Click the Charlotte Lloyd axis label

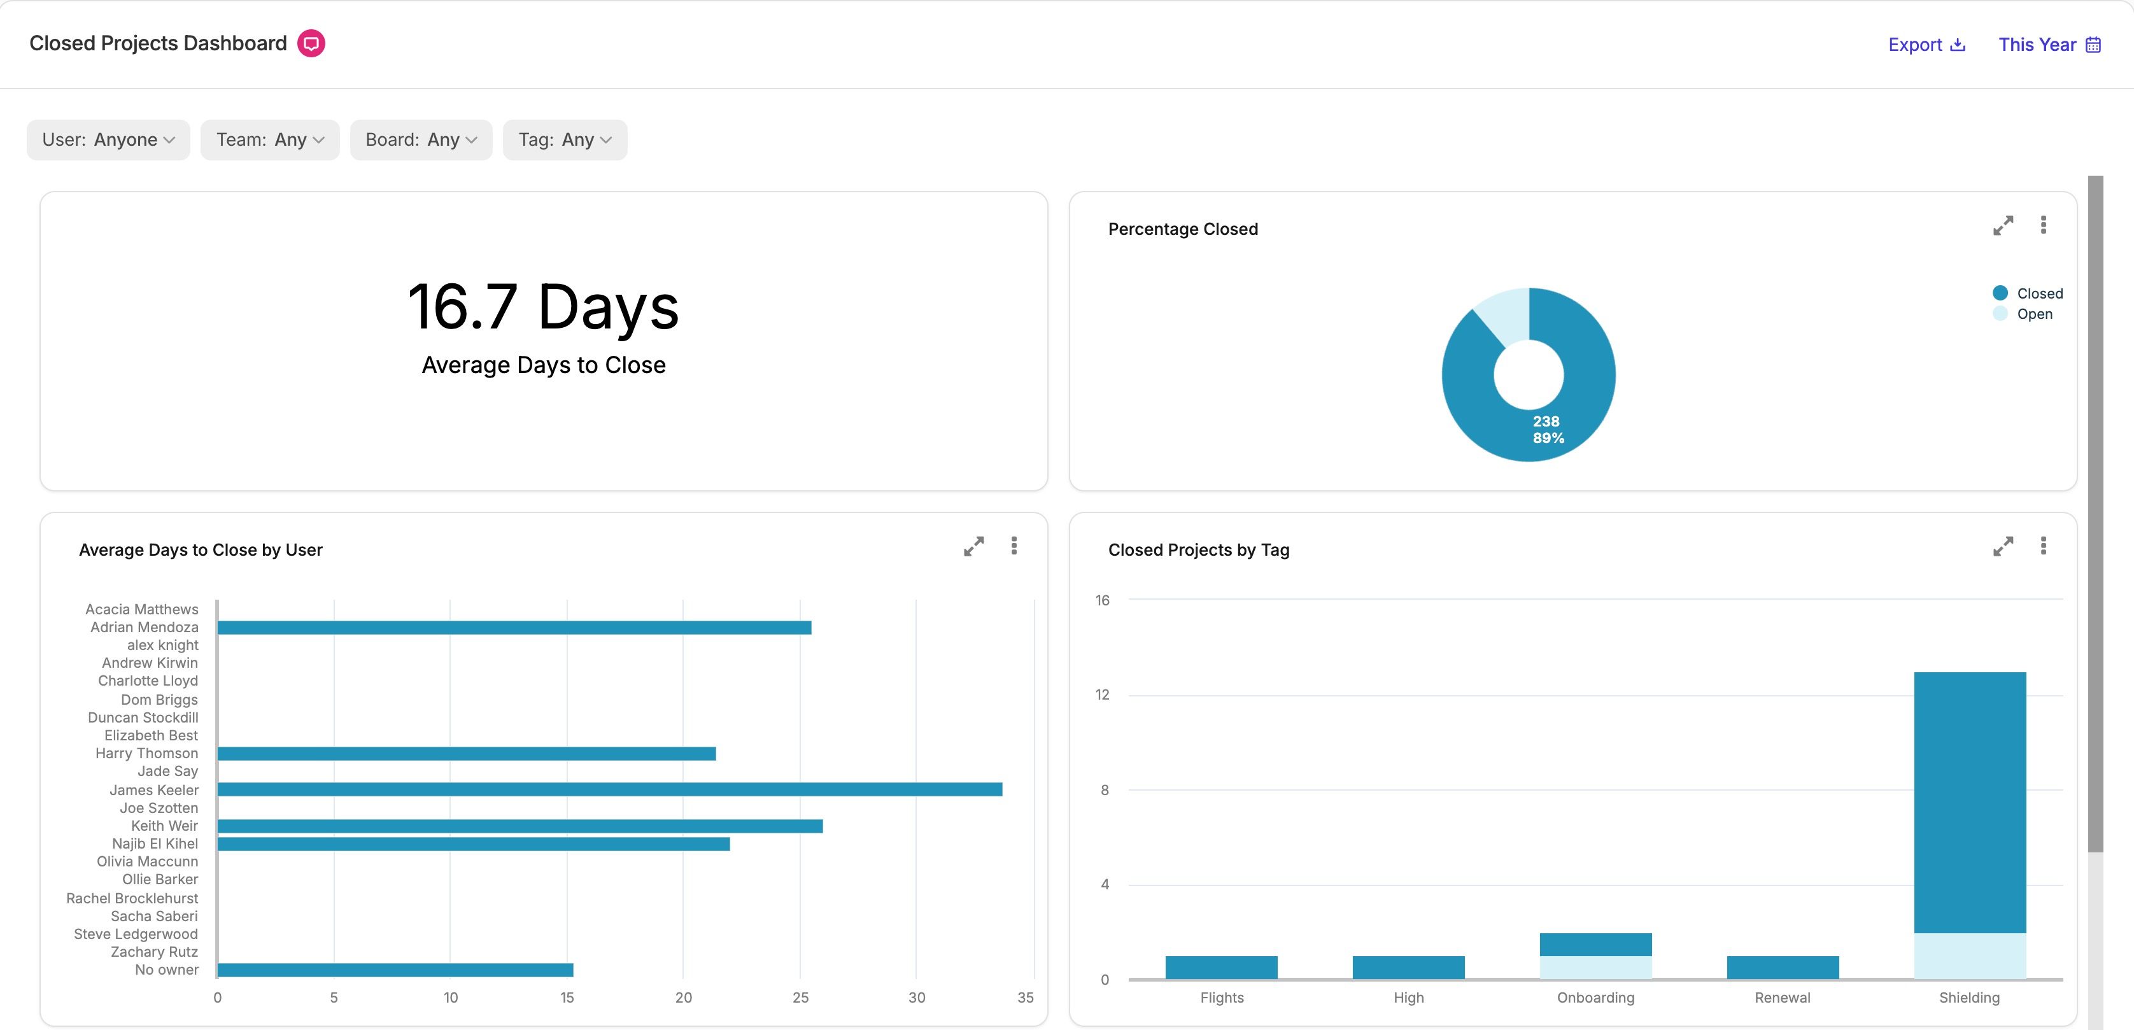click(148, 681)
